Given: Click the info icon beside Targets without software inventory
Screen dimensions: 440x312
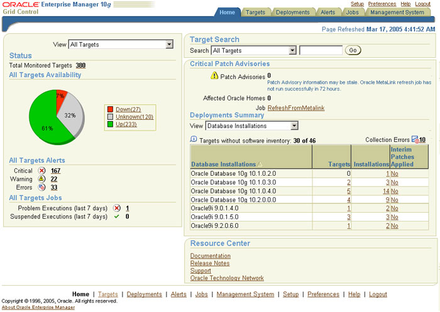Looking at the screenshot, I should pyautogui.click(x=194, y=139).
